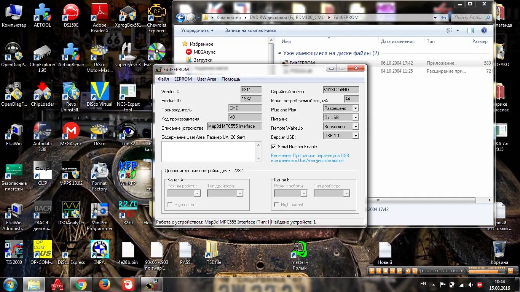Open the OP-COM desktop icon
520x292 pixels.
[42, 253]
